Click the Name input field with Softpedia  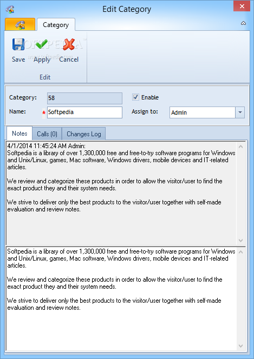coord(84,112)
